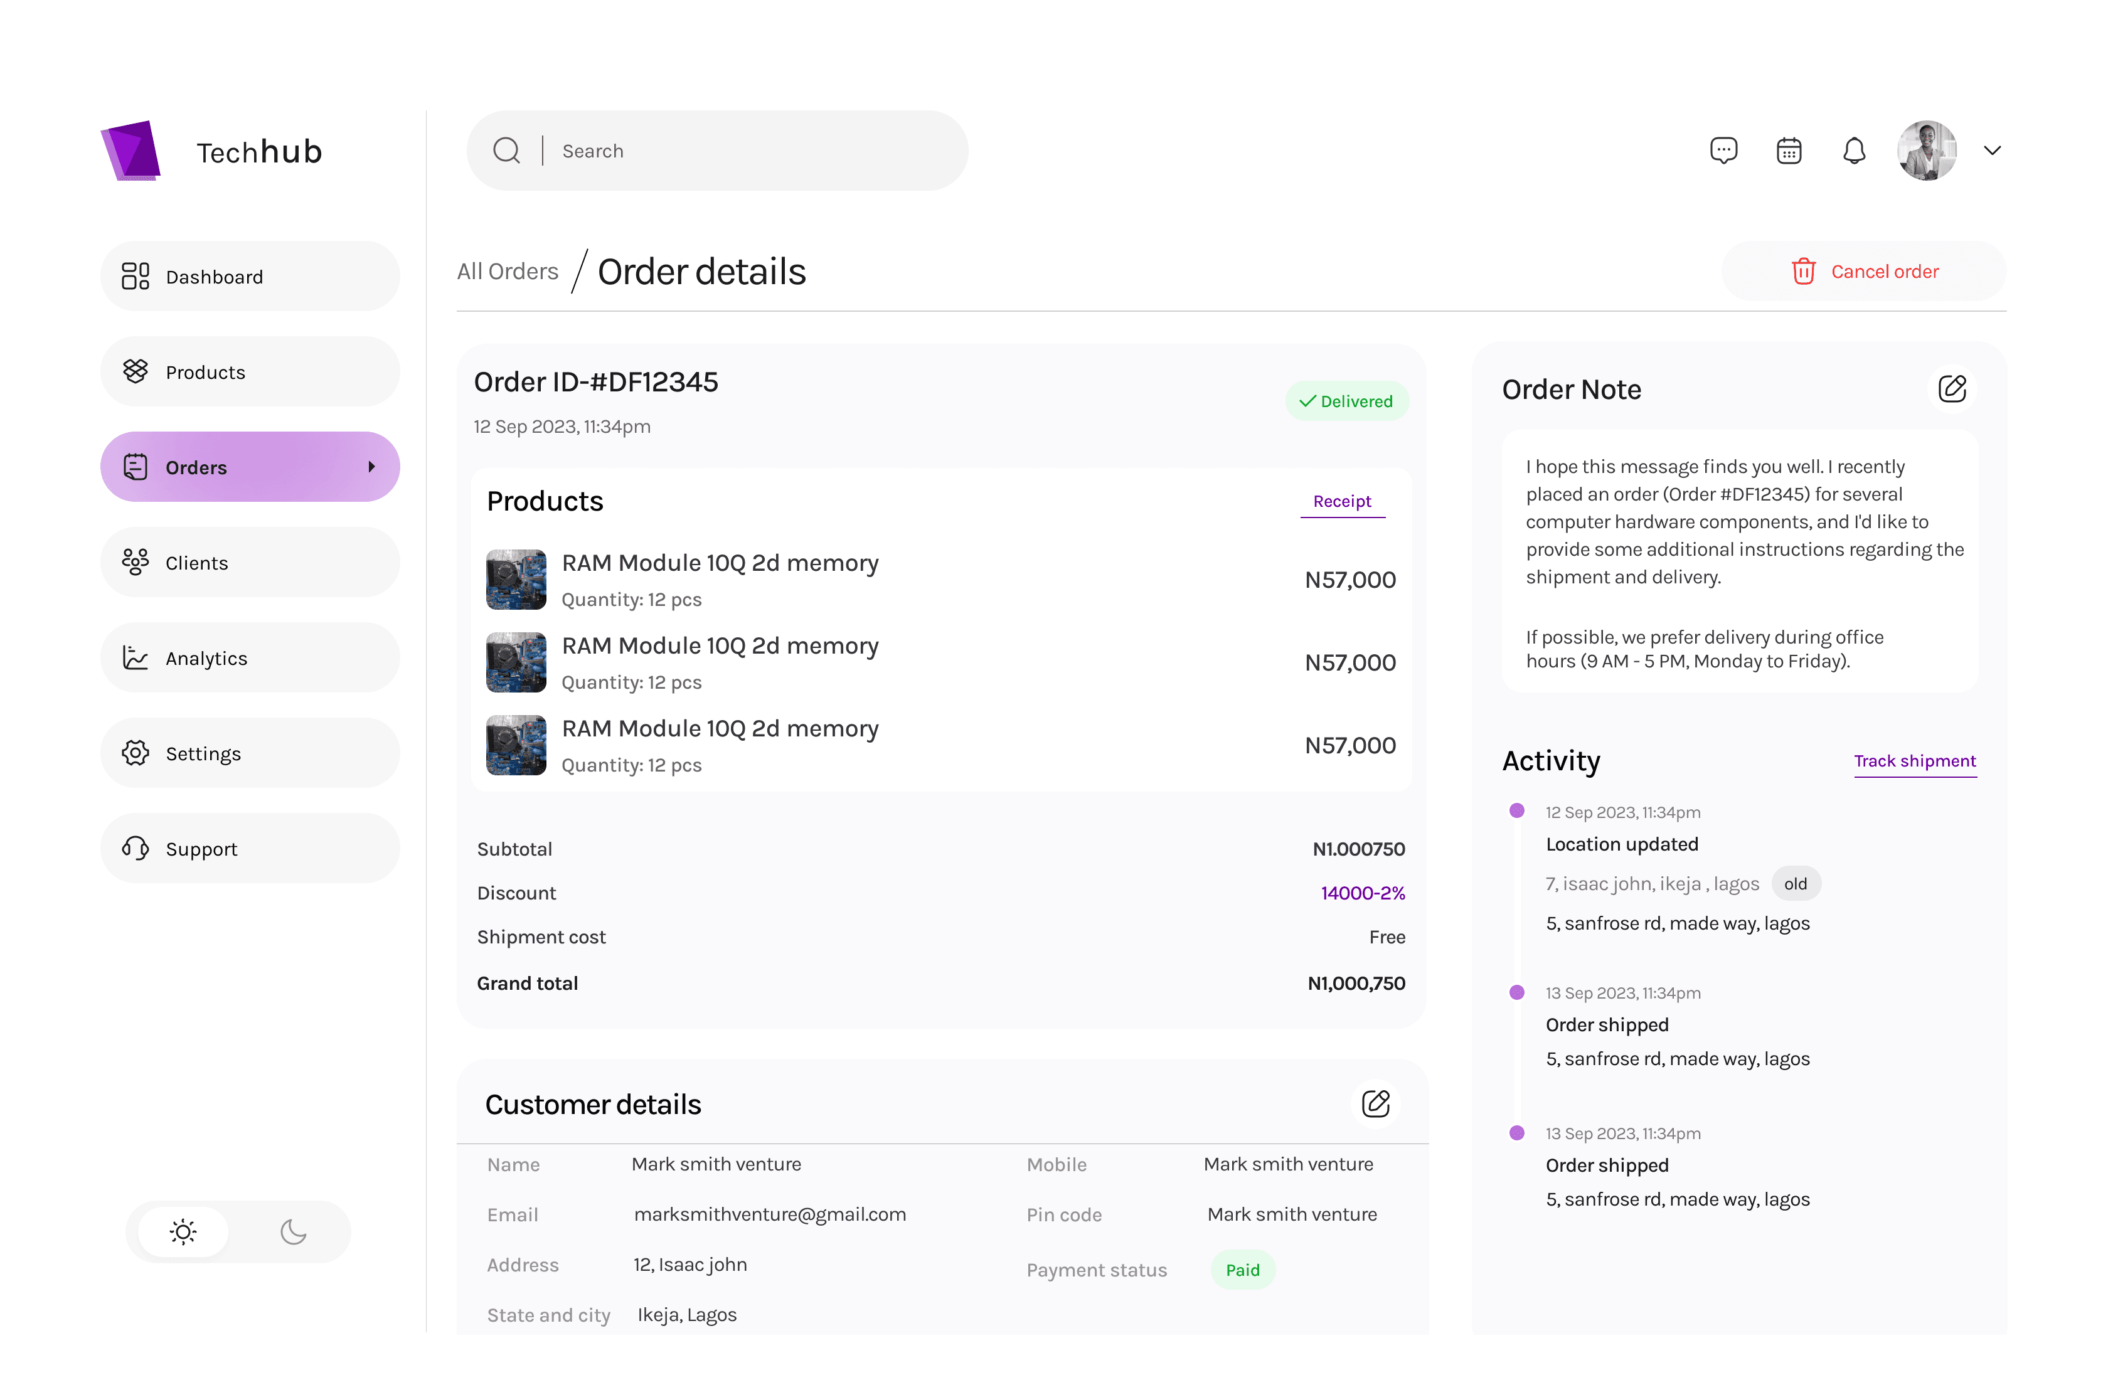Edit Customer details with pencil icon
This screenshot has width=2108, height=1385.
coord(1375,1103)
